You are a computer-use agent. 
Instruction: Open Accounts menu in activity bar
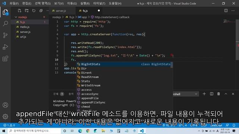click(5, 105)
